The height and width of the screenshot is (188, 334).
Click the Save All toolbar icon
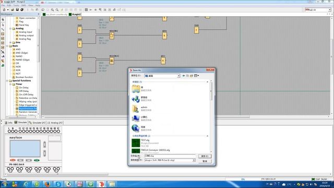[22, 10]
